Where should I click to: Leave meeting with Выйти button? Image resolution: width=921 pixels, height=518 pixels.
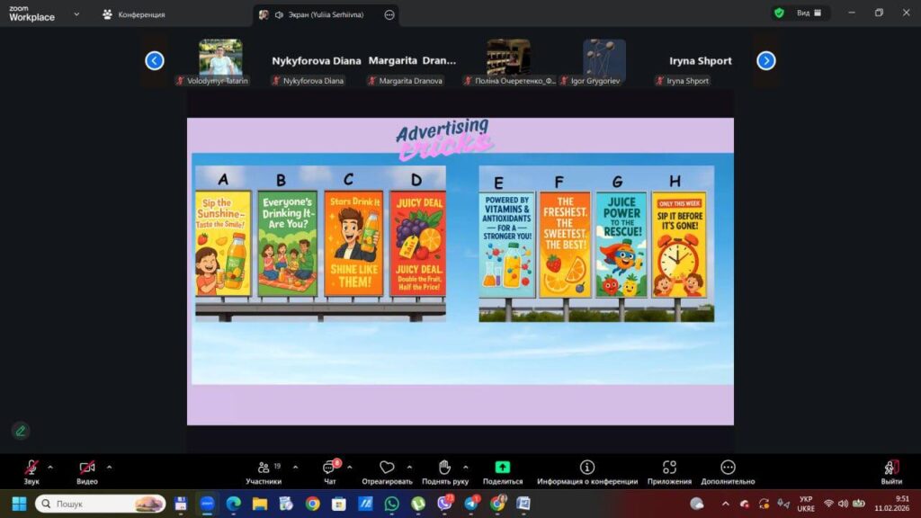[x=891, y=471]
